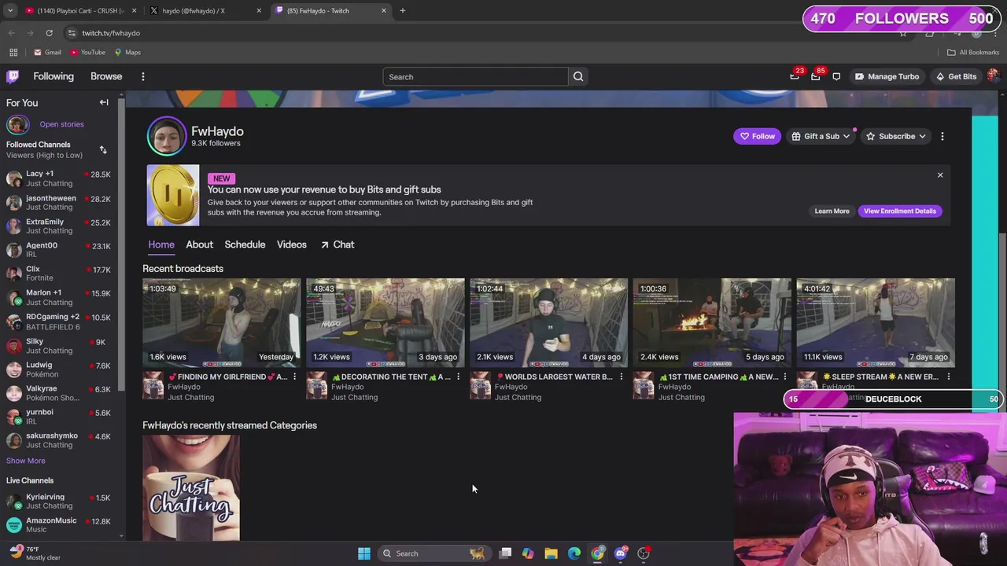Image resolution: width=1007 pixels, height=566 pixels.
Task: Open stories avatar icon
Action: [x=17, y=124]
